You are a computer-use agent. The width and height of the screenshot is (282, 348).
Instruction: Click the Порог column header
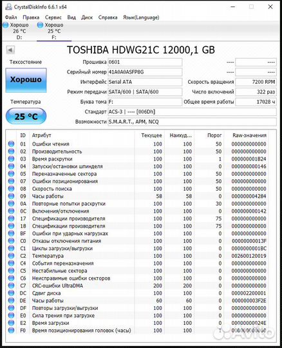coord(214,135)
